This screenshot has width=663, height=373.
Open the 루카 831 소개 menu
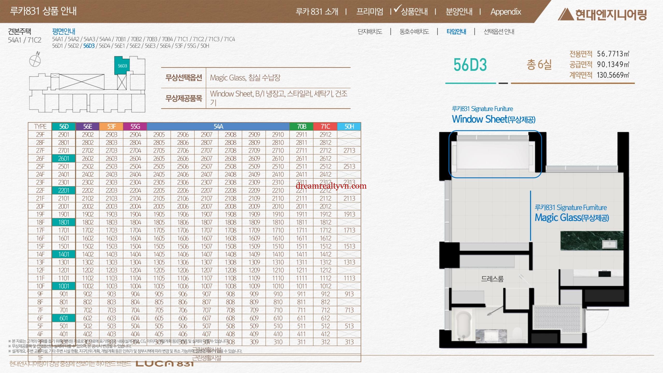click(x=317, y=12)
